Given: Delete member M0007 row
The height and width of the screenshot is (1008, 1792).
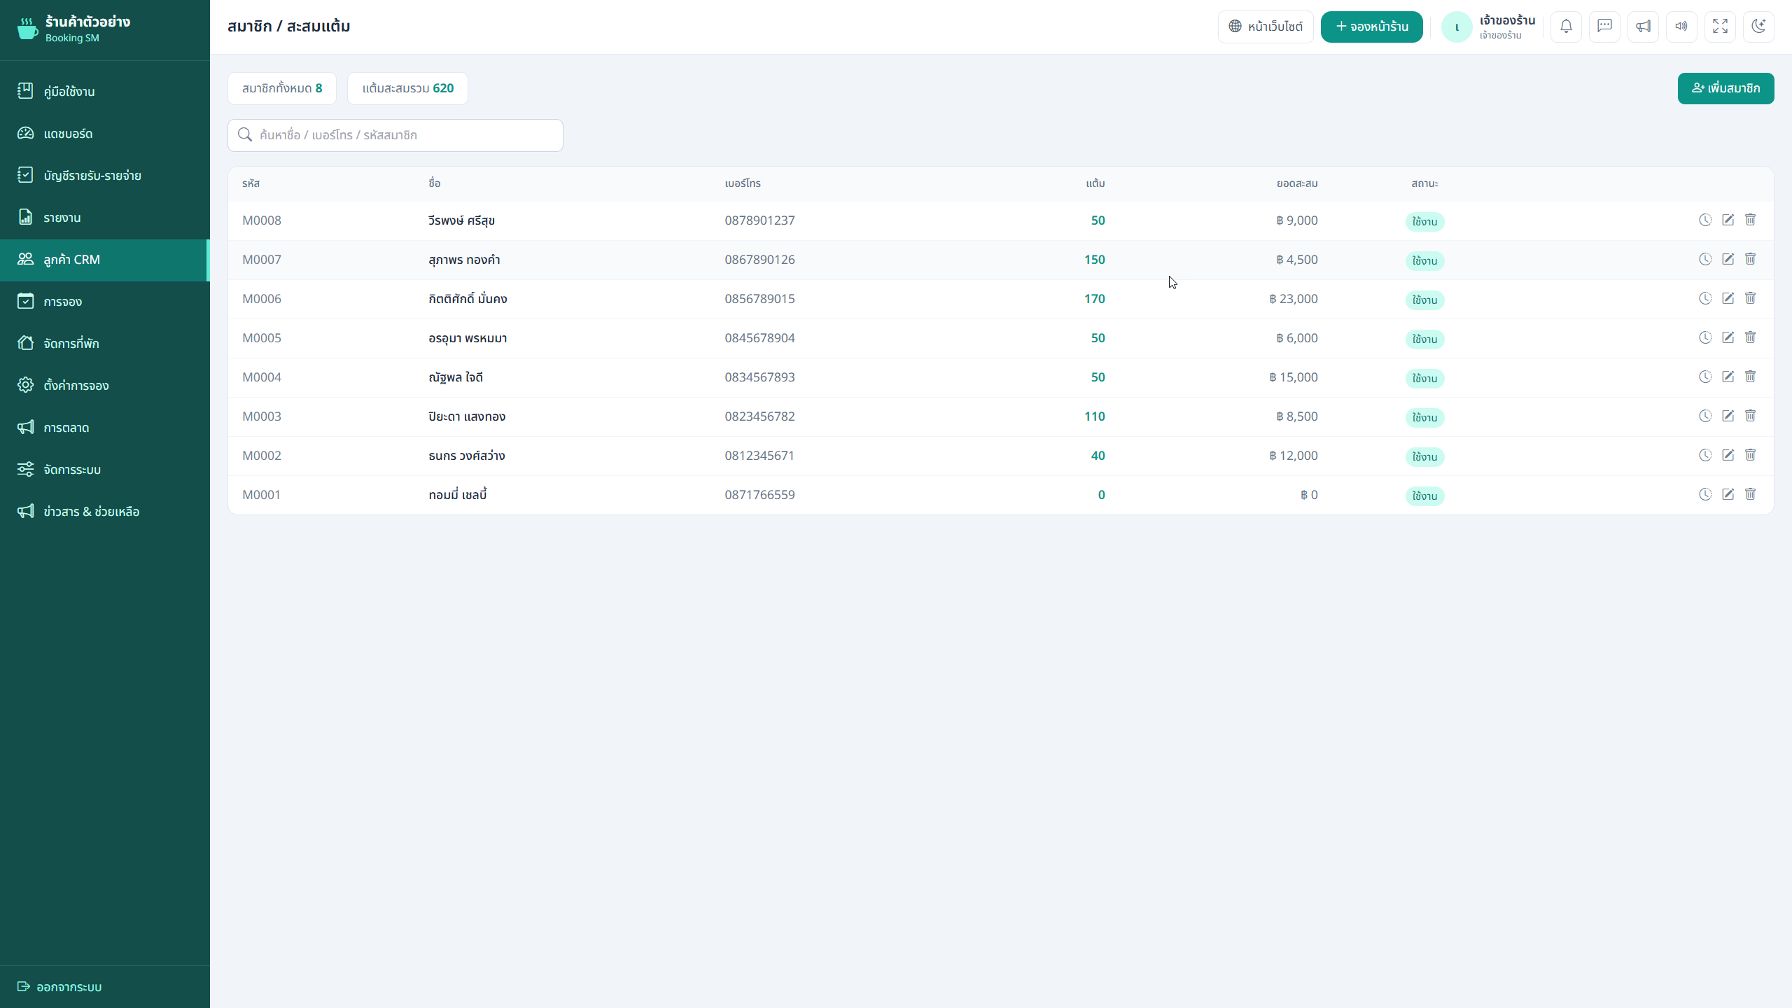Looking at the screenshot, I should pos(1750,259).
